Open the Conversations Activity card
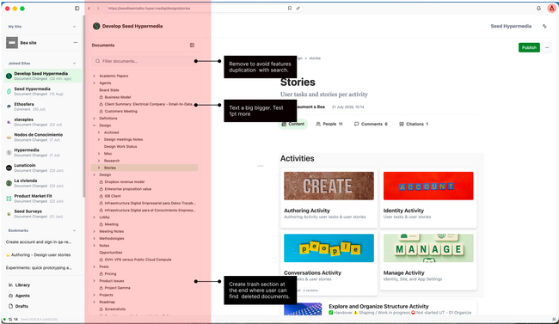This screenshot has width=559, height=324. (329, 262)
